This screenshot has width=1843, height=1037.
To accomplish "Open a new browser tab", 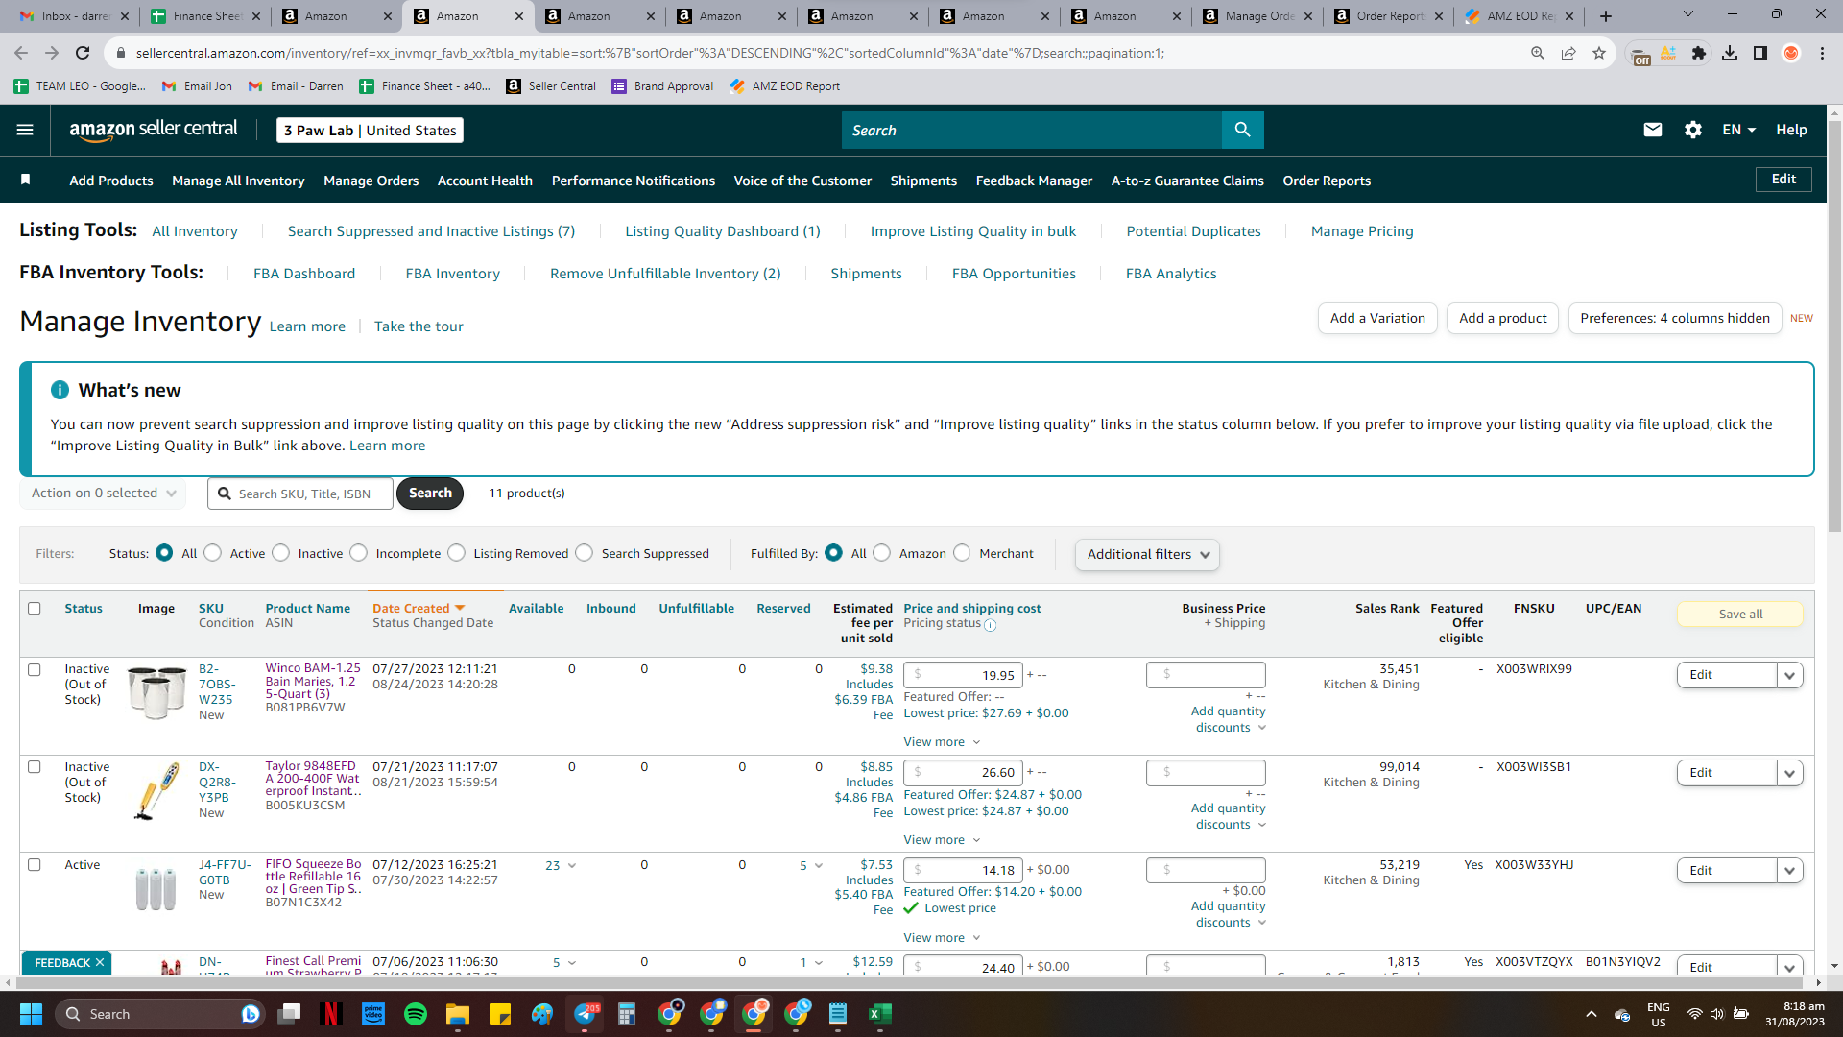I will click(x=1605, y=16).
